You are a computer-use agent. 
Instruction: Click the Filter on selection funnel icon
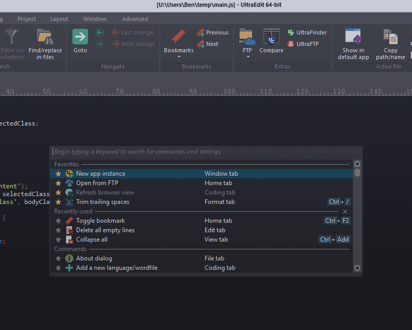[x=12, y=36]
